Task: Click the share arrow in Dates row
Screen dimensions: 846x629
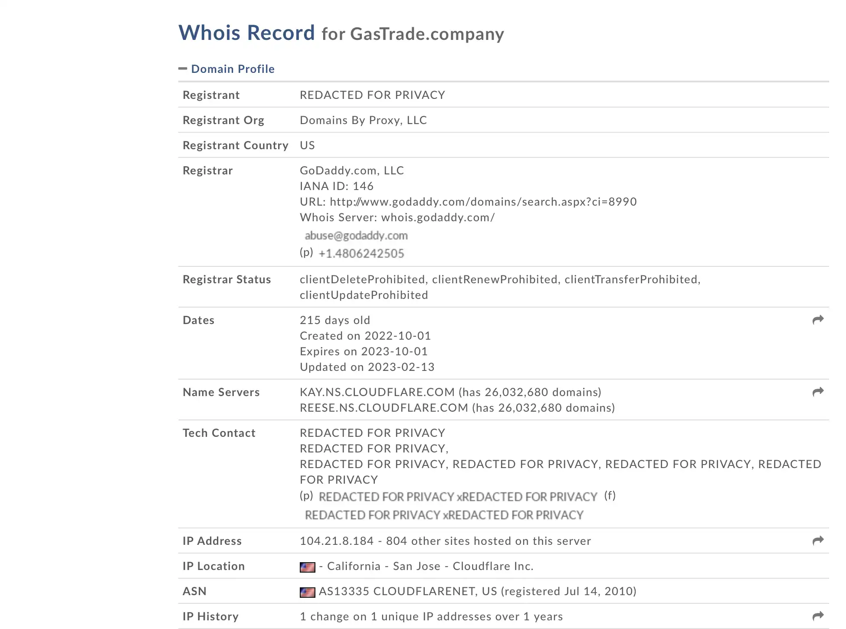Action: click(x=818, y=320)
